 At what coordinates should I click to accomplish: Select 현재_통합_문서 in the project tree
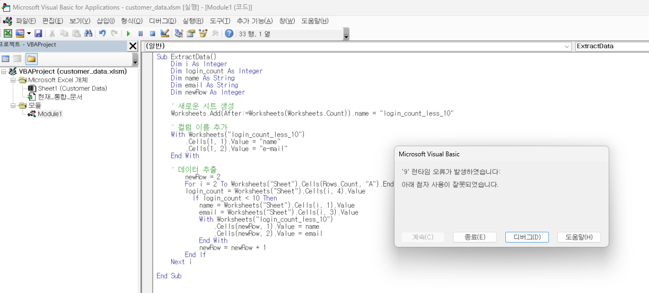click(x=60, y=97)
